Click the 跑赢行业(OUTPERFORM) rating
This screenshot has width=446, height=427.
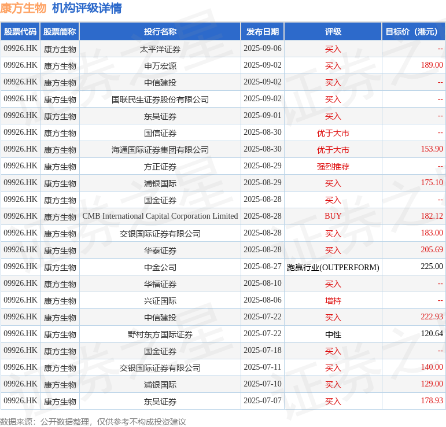coord(333,267)
